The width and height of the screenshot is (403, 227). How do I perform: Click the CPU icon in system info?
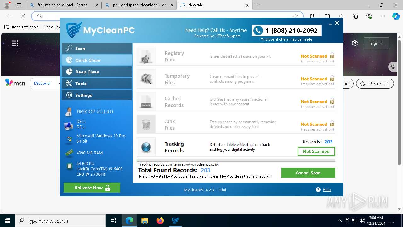coord(69,166)
